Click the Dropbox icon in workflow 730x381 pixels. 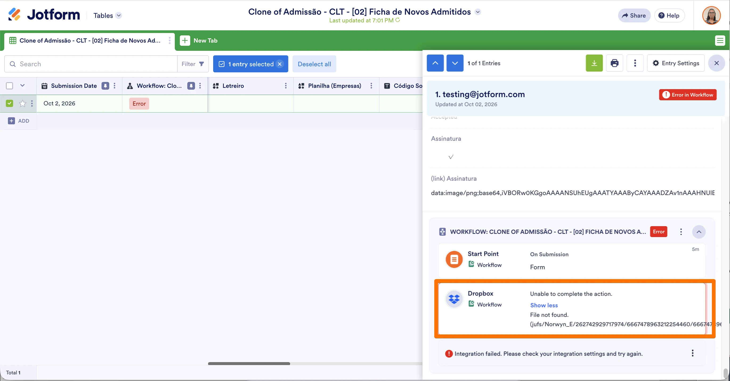[454, 299]
